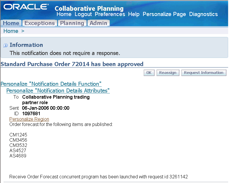Click the request id 3261142 line
This screenshot has width=229, height=183.
[98, 177]
